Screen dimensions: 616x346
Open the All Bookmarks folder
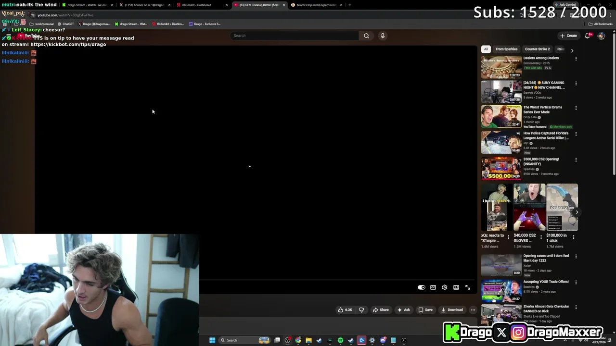(x=601, y=24)
